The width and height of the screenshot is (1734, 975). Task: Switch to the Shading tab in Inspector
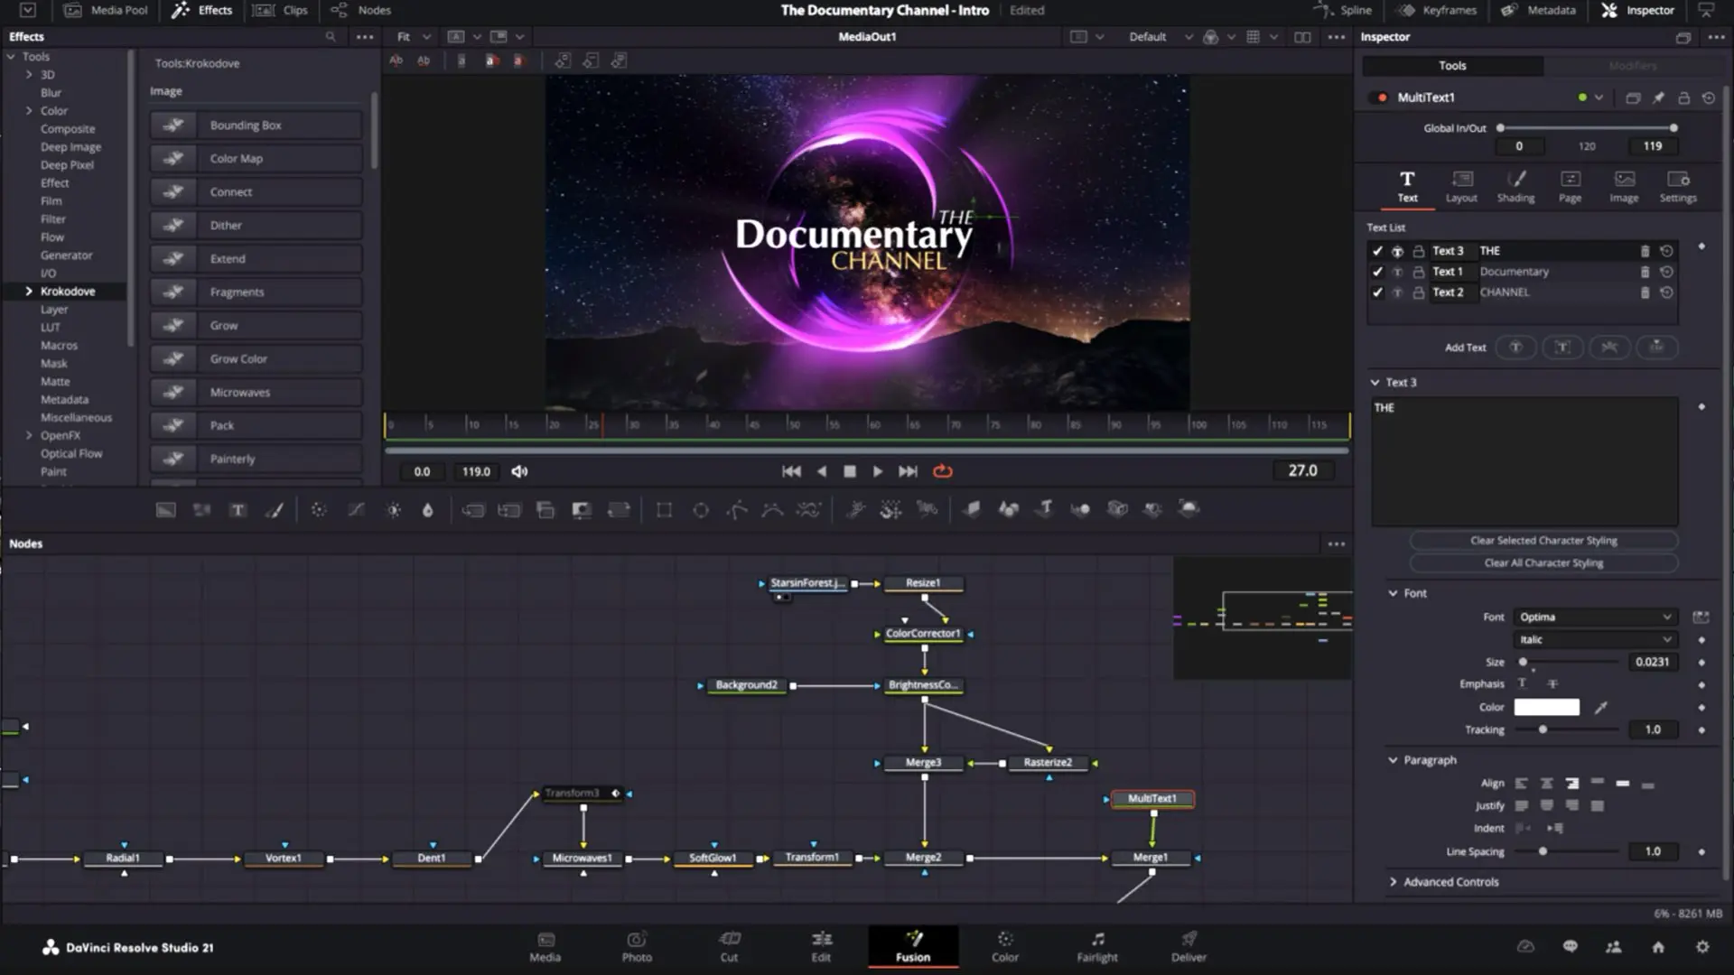point(1516,186)
